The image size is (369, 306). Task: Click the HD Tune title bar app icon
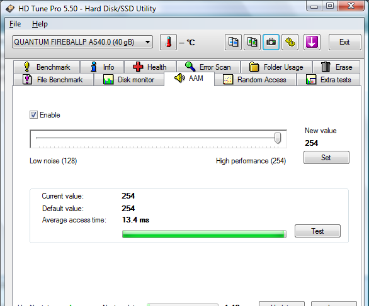click(x=10, y=9)
